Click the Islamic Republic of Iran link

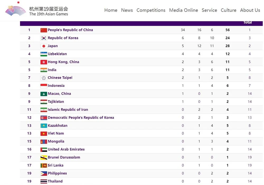tap(68, 109)
